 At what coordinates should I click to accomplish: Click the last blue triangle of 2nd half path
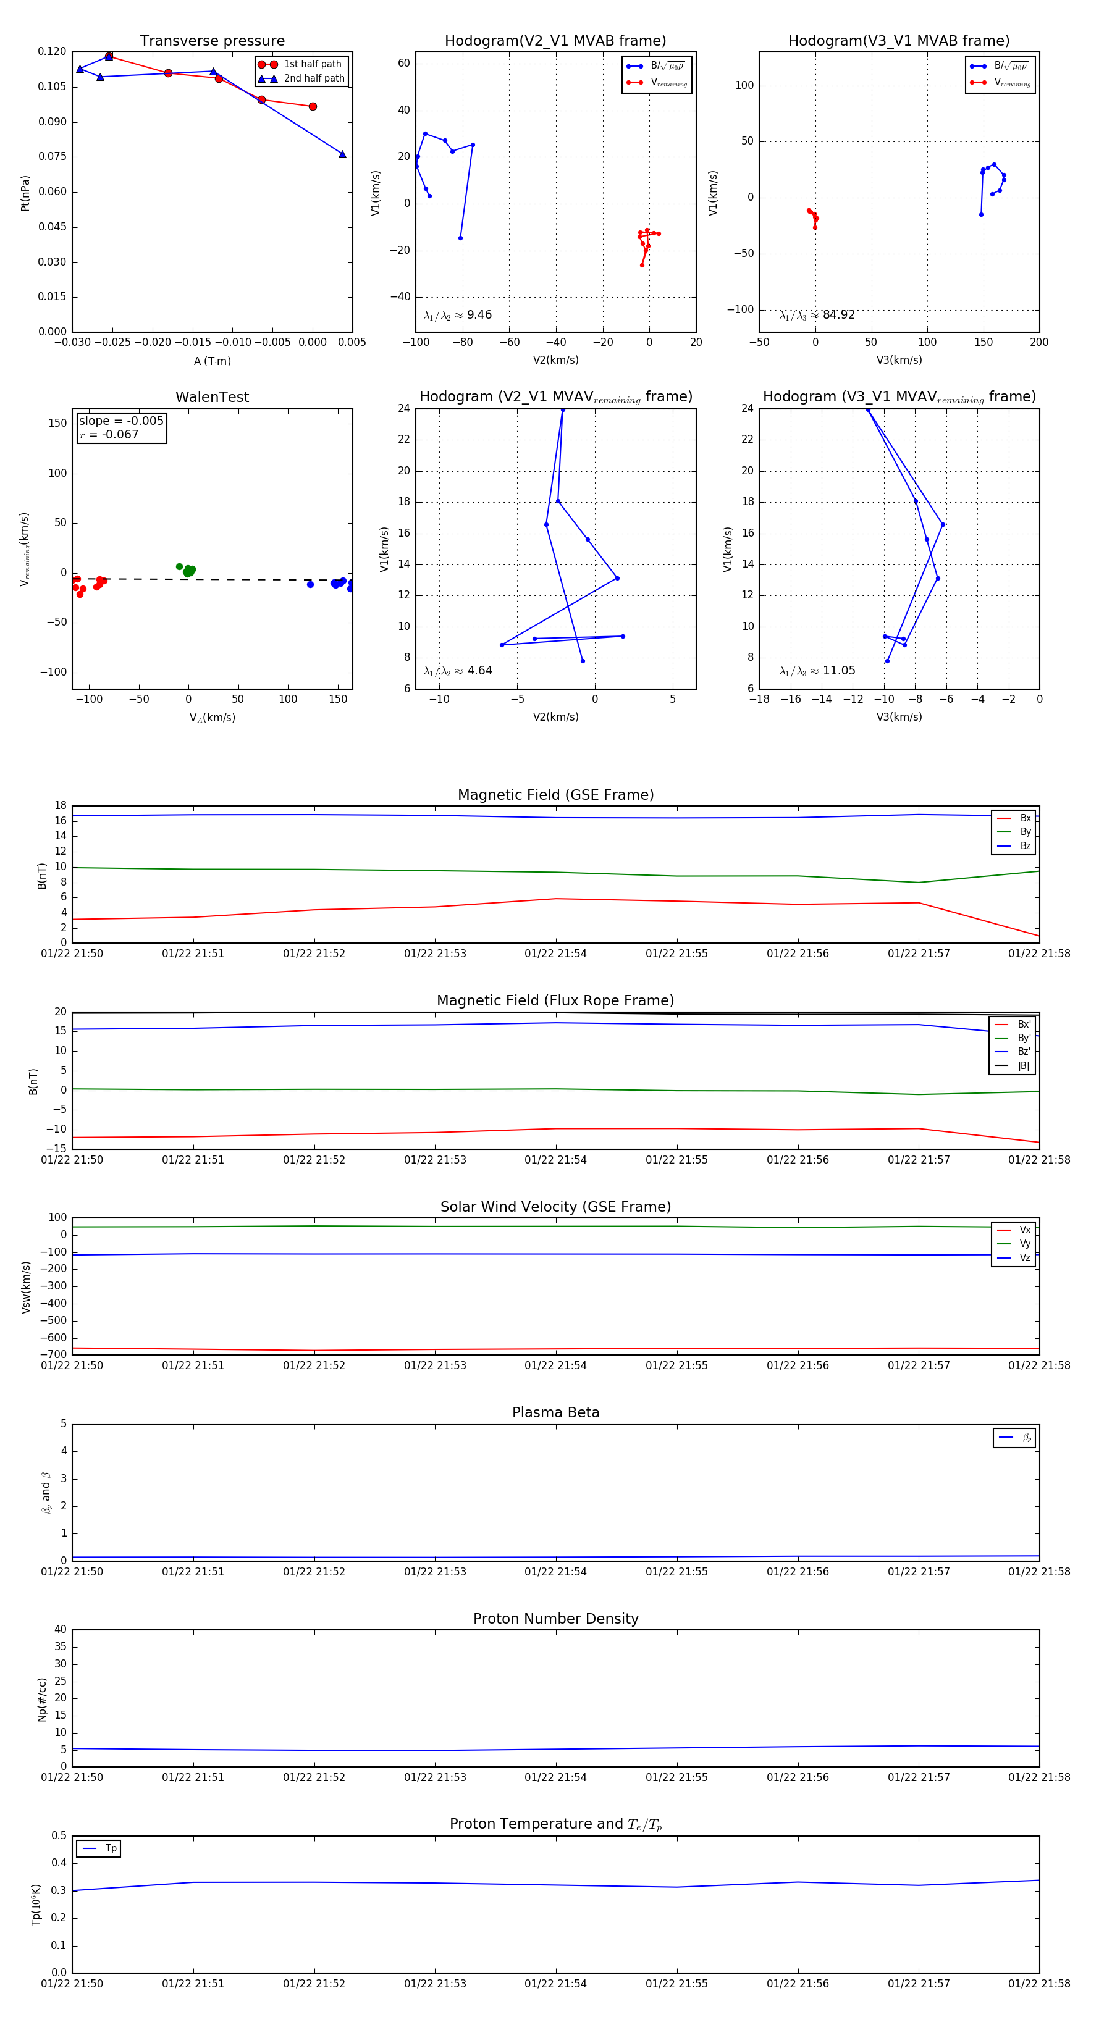(x=342, y=154)
